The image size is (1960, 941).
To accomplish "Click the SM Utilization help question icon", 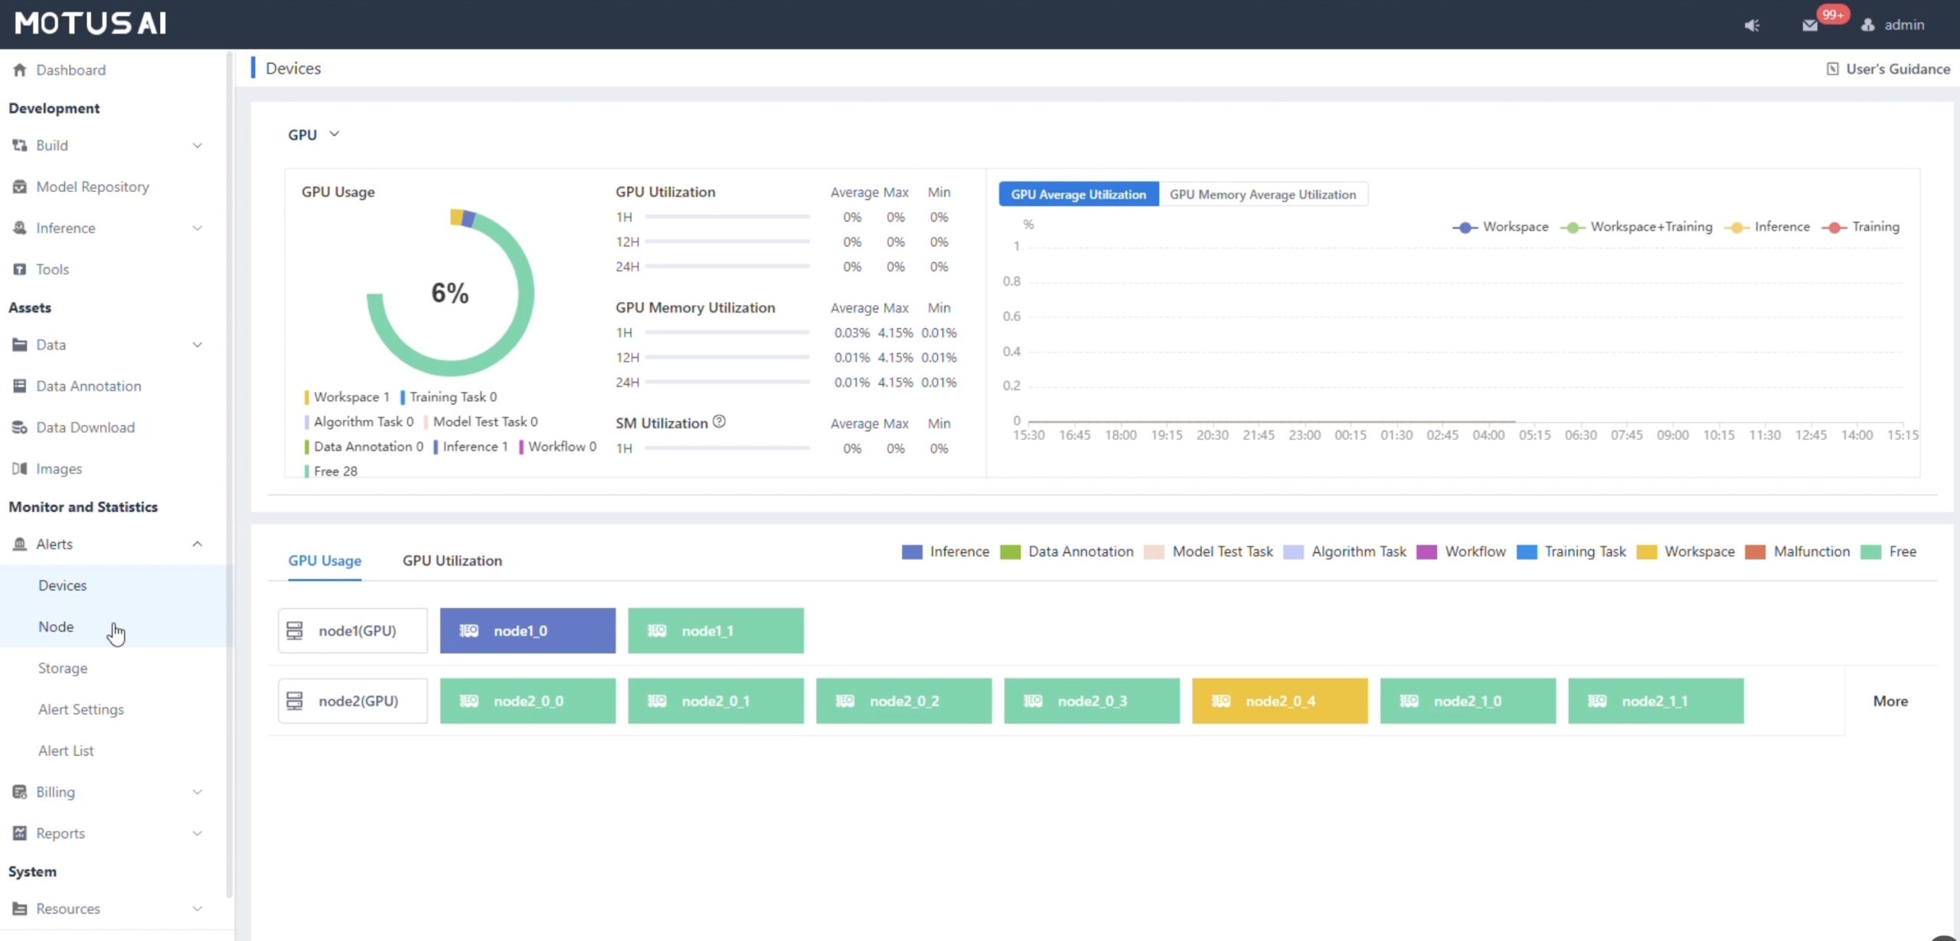I will (x=719, y=422).
